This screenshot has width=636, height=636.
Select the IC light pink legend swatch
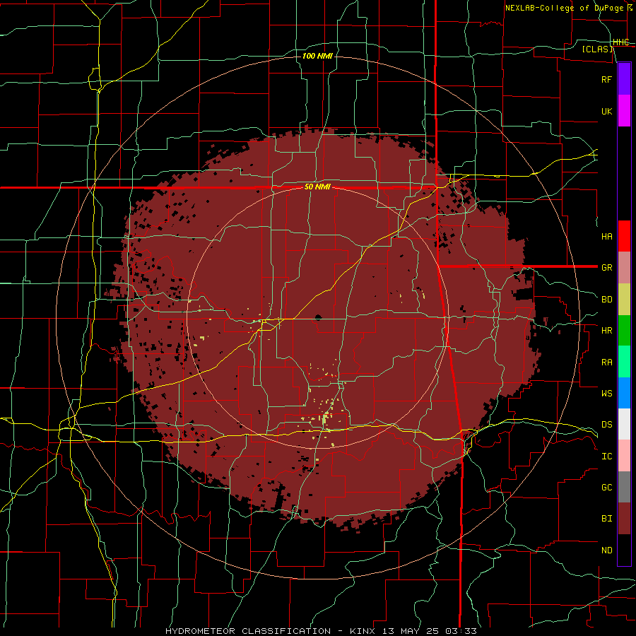click(624, 456)
